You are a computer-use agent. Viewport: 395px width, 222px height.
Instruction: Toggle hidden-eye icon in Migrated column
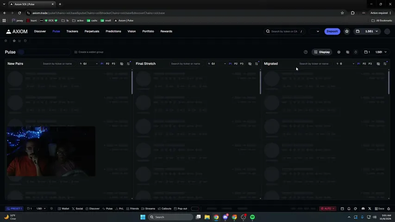coord(378,64)
